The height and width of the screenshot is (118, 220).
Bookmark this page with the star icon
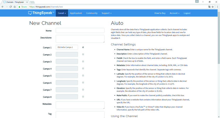click(x=213, y=7)
